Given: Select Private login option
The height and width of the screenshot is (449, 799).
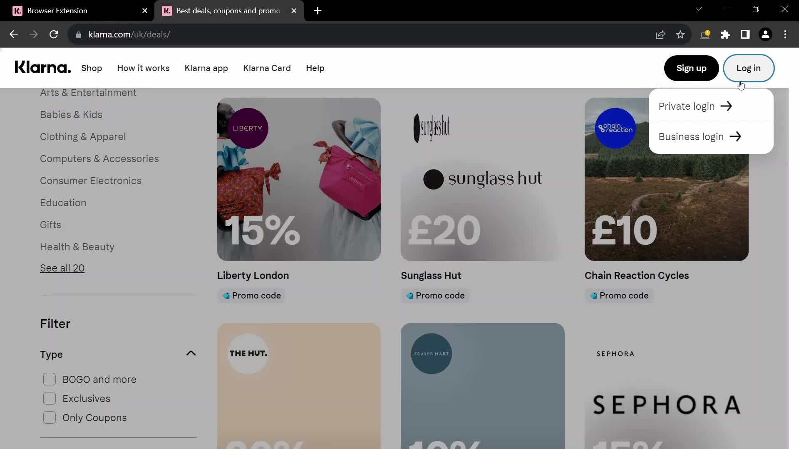Looking at the screenshot, I should point(695,106).
